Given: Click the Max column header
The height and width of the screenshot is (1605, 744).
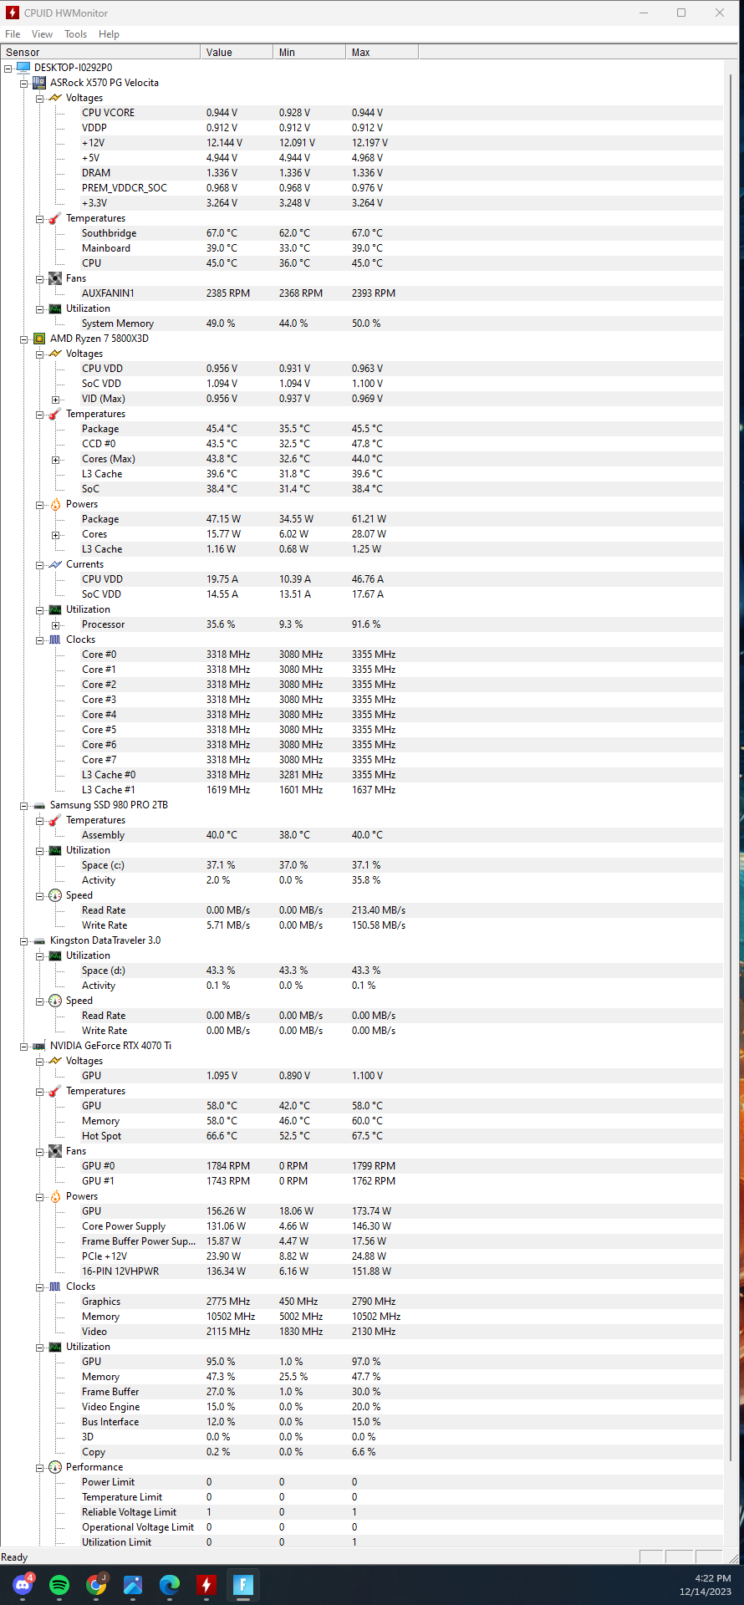Looking at the screenshot, I should [x=382, y=52].
